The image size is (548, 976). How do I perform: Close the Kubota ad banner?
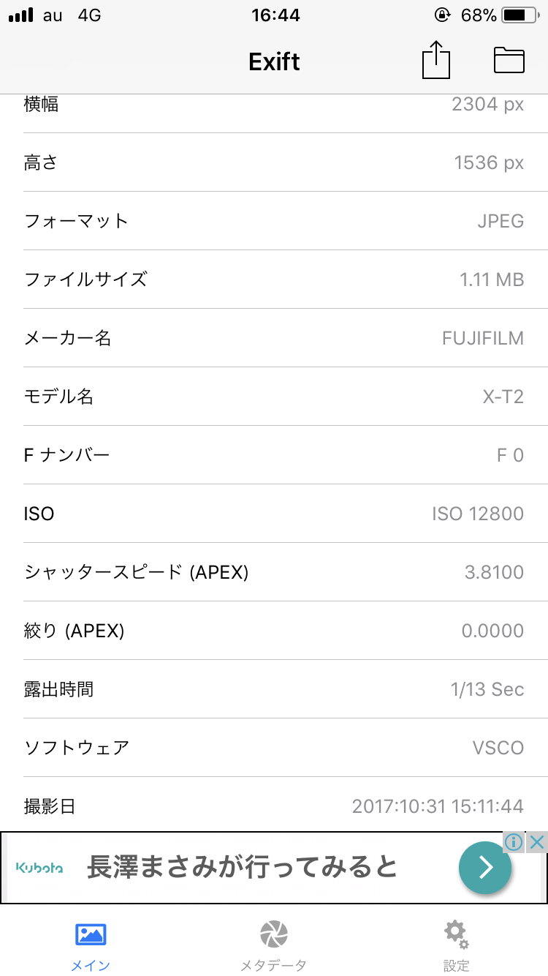537,841
